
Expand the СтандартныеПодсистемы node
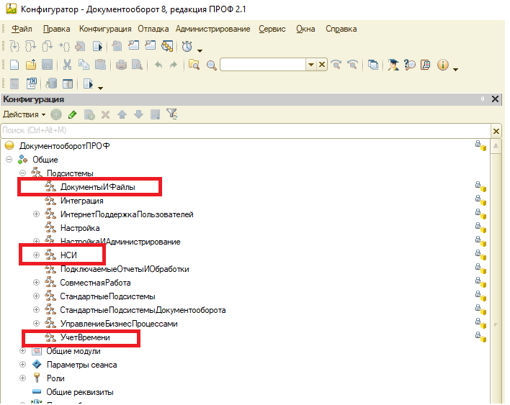tap(37, 296)
